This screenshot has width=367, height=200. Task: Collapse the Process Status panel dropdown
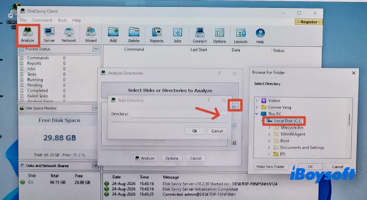(96, 49)
